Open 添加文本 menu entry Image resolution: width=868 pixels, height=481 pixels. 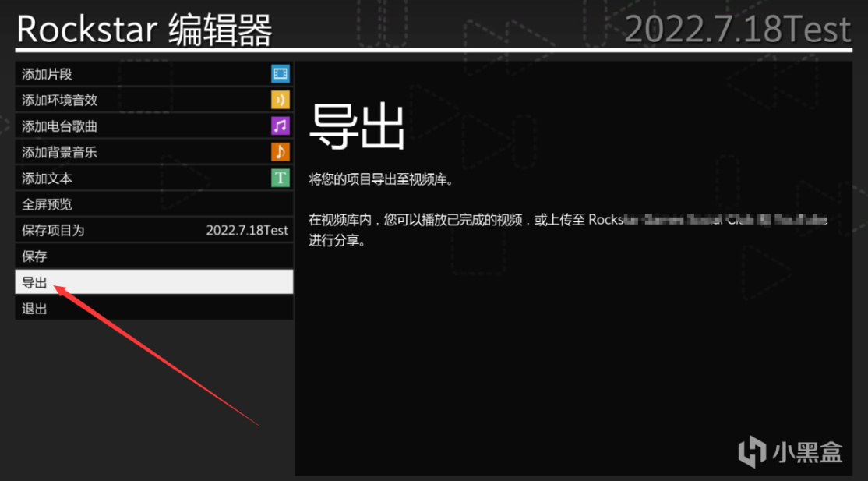(154, 178)
